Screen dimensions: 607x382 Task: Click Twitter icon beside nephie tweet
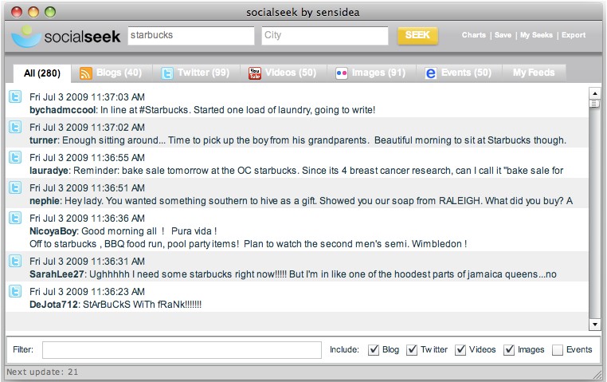tap(15, 187)
